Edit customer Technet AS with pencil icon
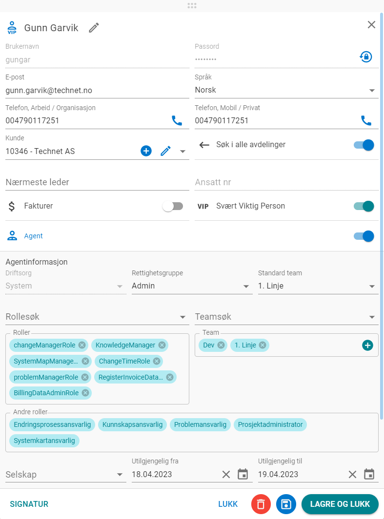 [166, 151]
